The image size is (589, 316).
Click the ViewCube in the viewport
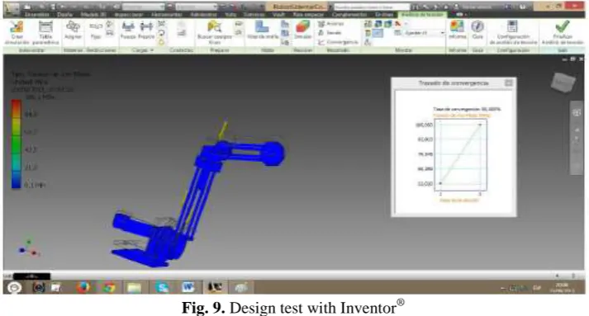(563, 83)
